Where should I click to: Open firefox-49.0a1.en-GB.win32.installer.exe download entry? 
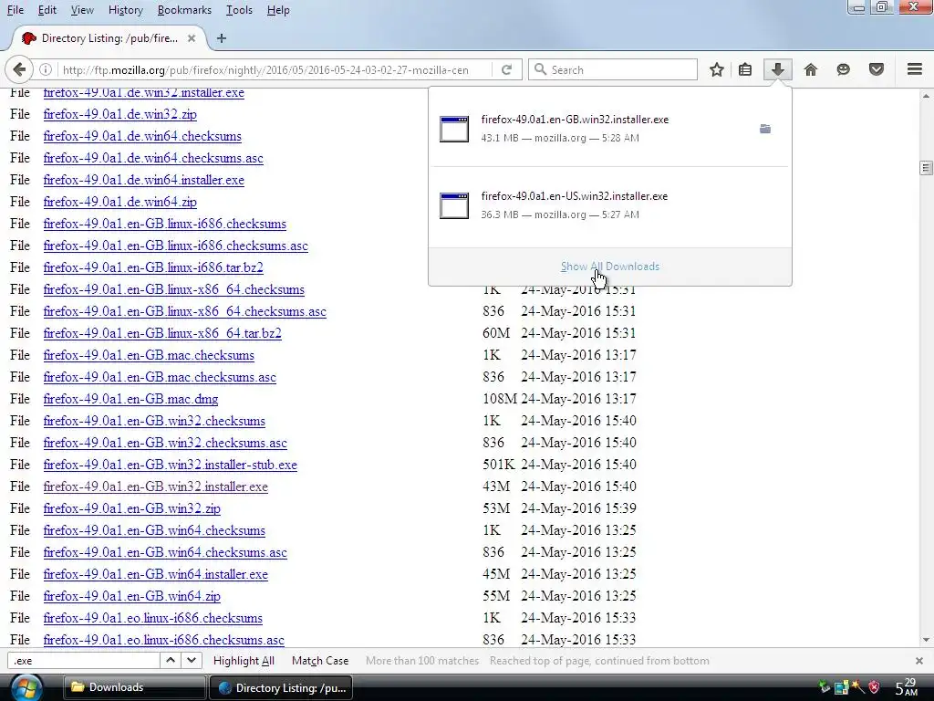(610, 129)
